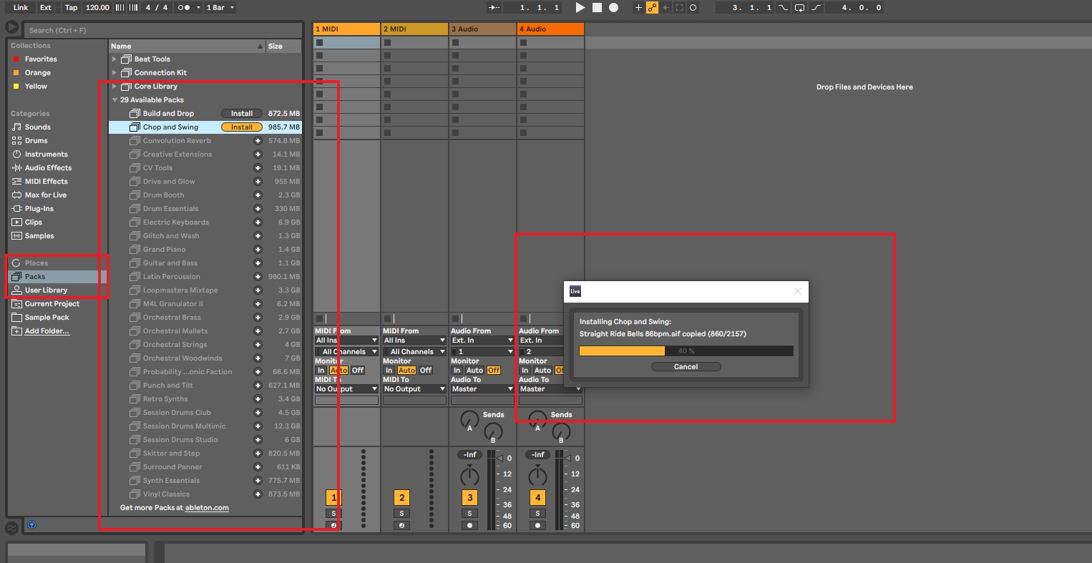Select the 4 Audio track header
The width and height of the screenshot is (1092, 563).
(551, 29)
